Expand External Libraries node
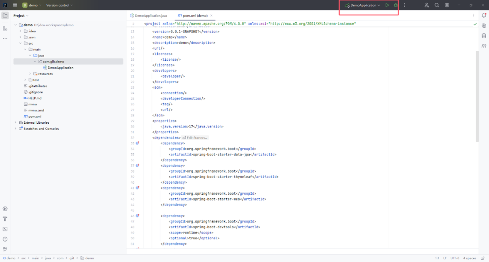 15,123
